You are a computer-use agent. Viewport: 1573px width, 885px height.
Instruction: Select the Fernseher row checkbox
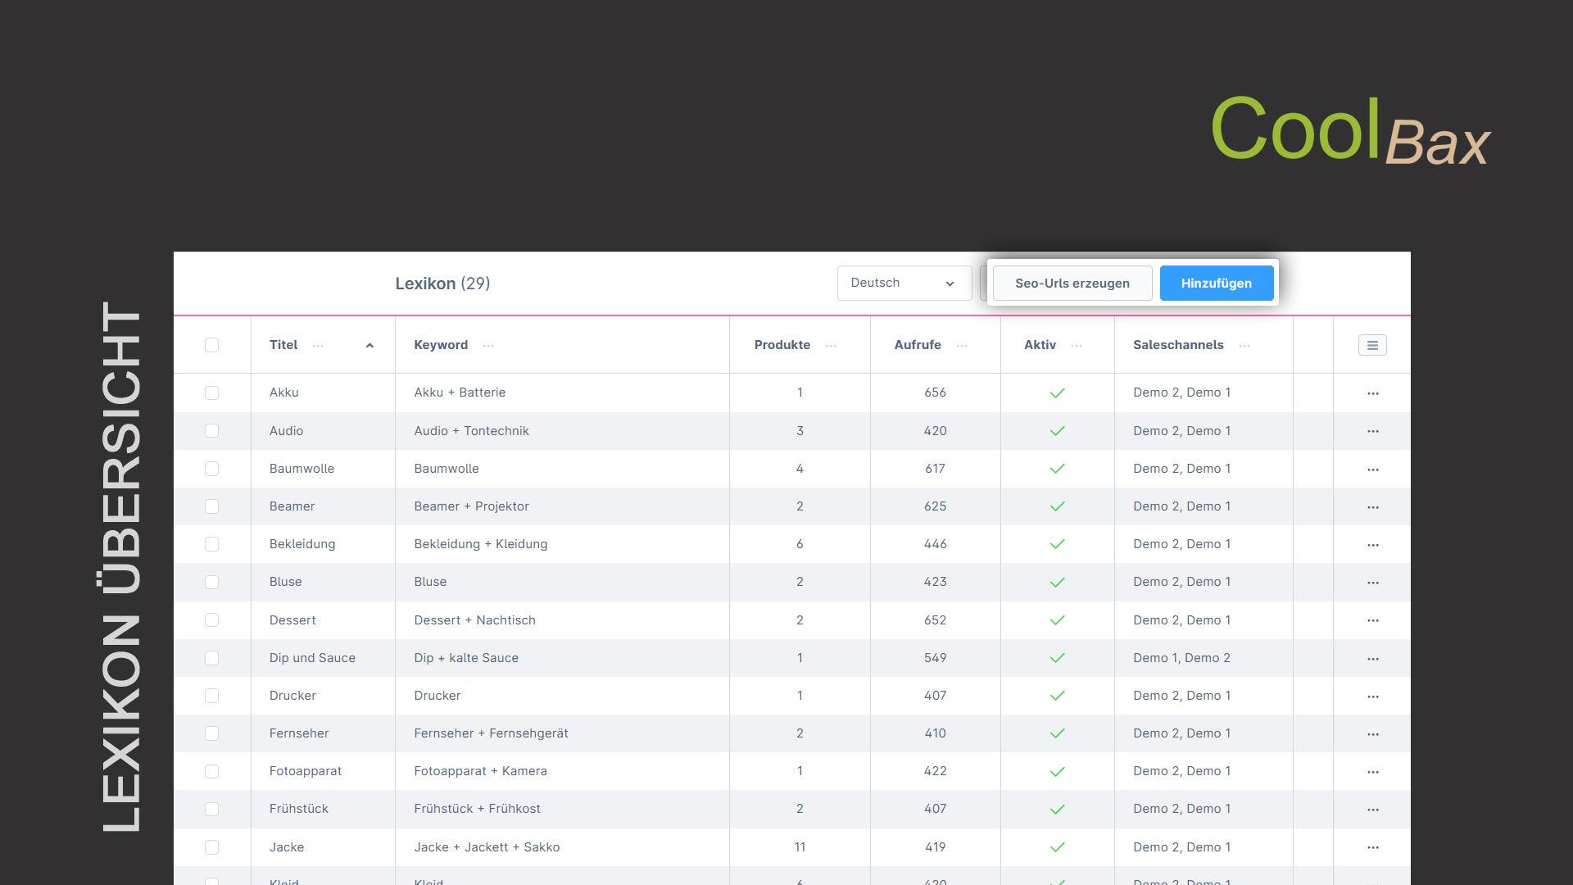tap(211, 733)
